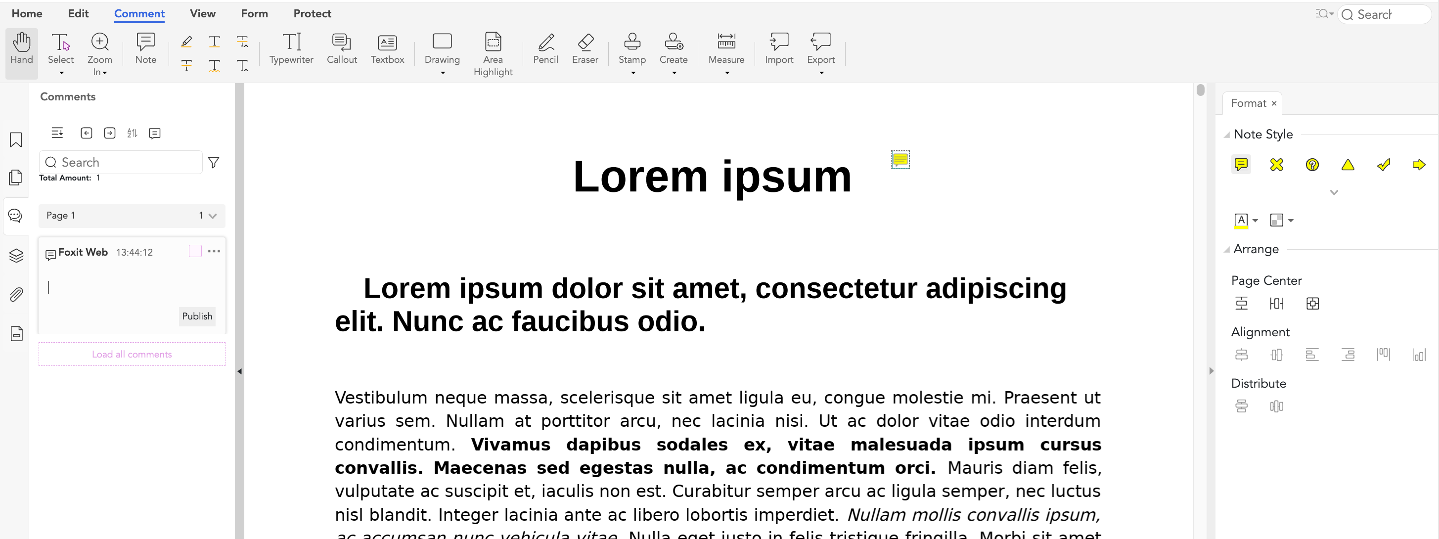Go to previous comment in panel

(86, 133)
